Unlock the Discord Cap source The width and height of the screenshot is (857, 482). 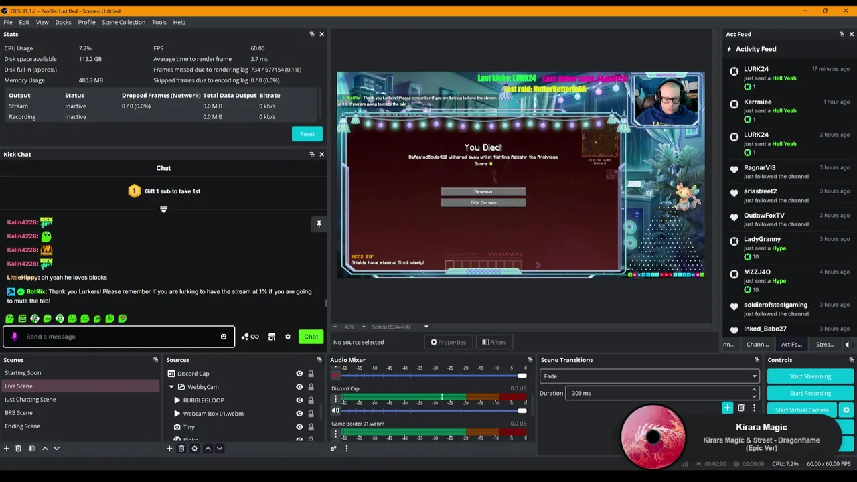(x=311, y=374)
